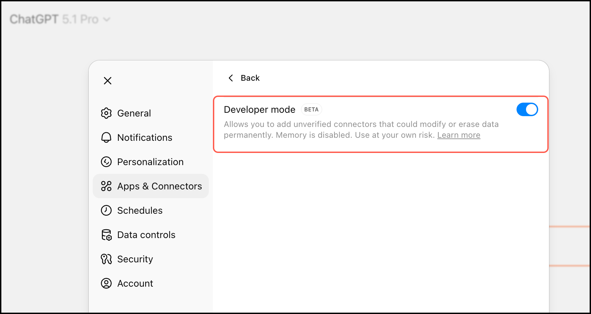Select the Notifications bell icon
This screenshot has width=591, height=314.
pyautogui.click(x=106, y=137)
